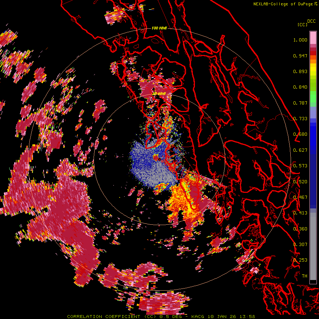The height and width of the screenshot is (319, 319).
Task: Click the 0.840 scale value
Action: [300, 87]
